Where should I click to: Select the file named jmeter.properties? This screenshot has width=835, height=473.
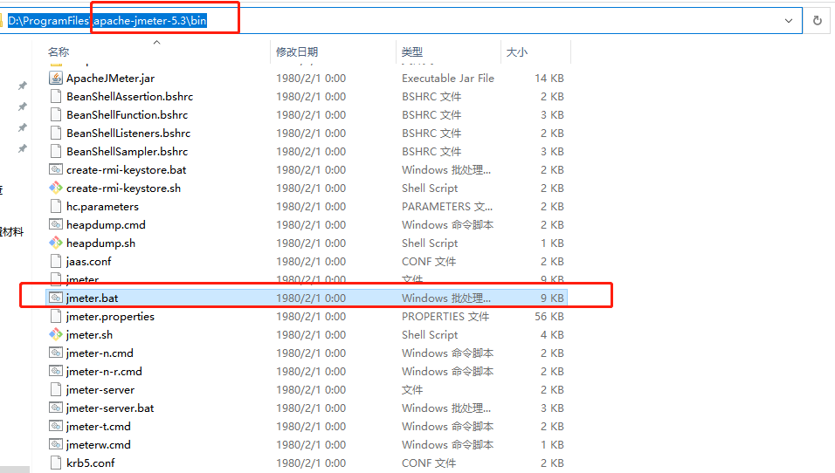click(110, 317)
